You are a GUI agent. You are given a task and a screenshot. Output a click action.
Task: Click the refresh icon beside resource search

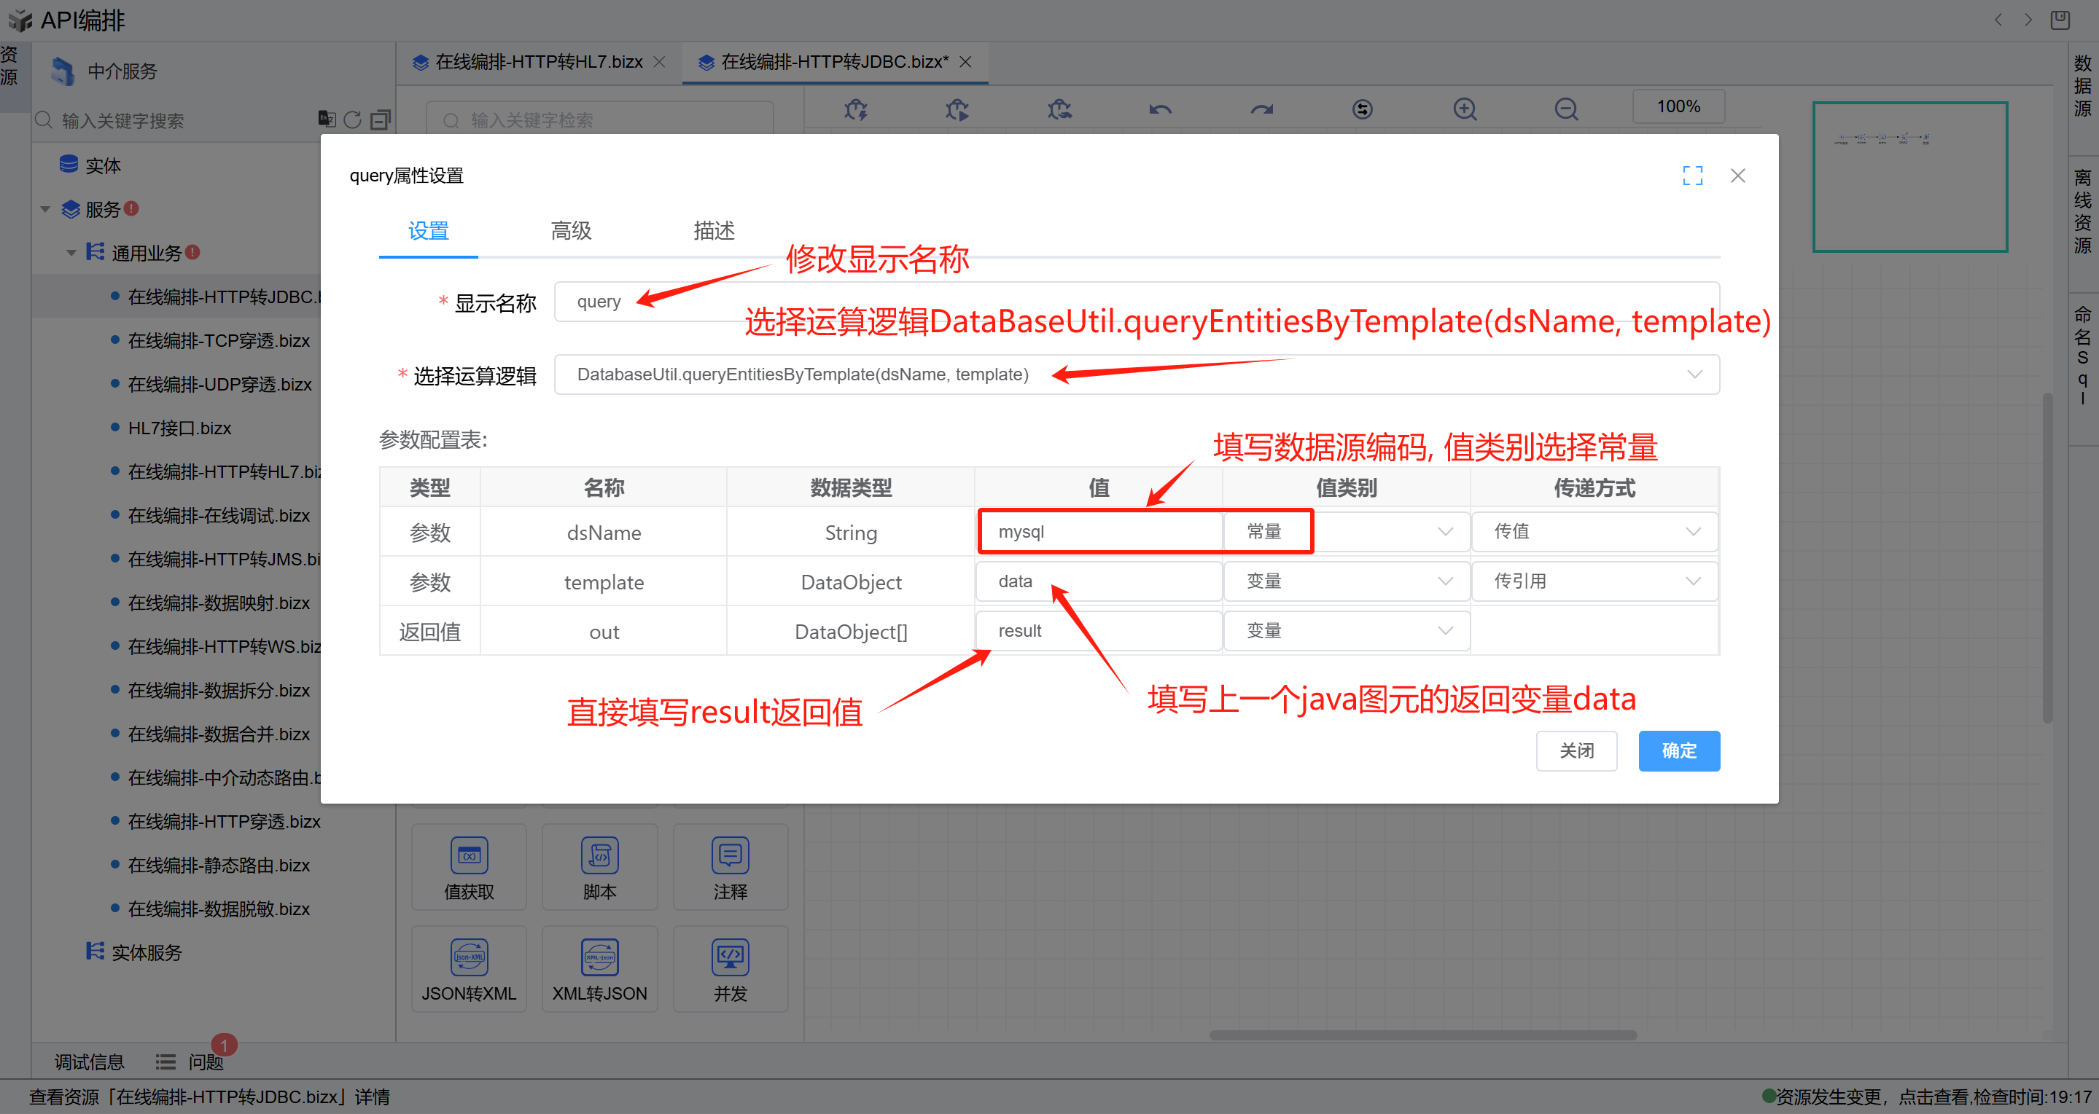click(x=352, y=120)
